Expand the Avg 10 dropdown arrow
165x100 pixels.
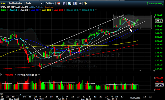[19, 10]
